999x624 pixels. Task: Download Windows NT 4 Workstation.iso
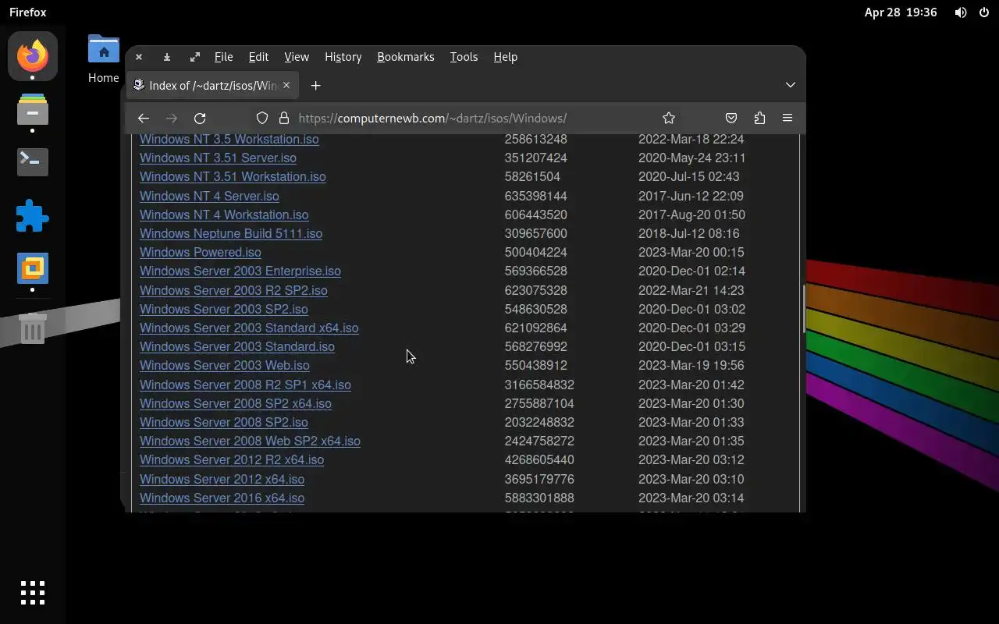[x=224, y=215]
